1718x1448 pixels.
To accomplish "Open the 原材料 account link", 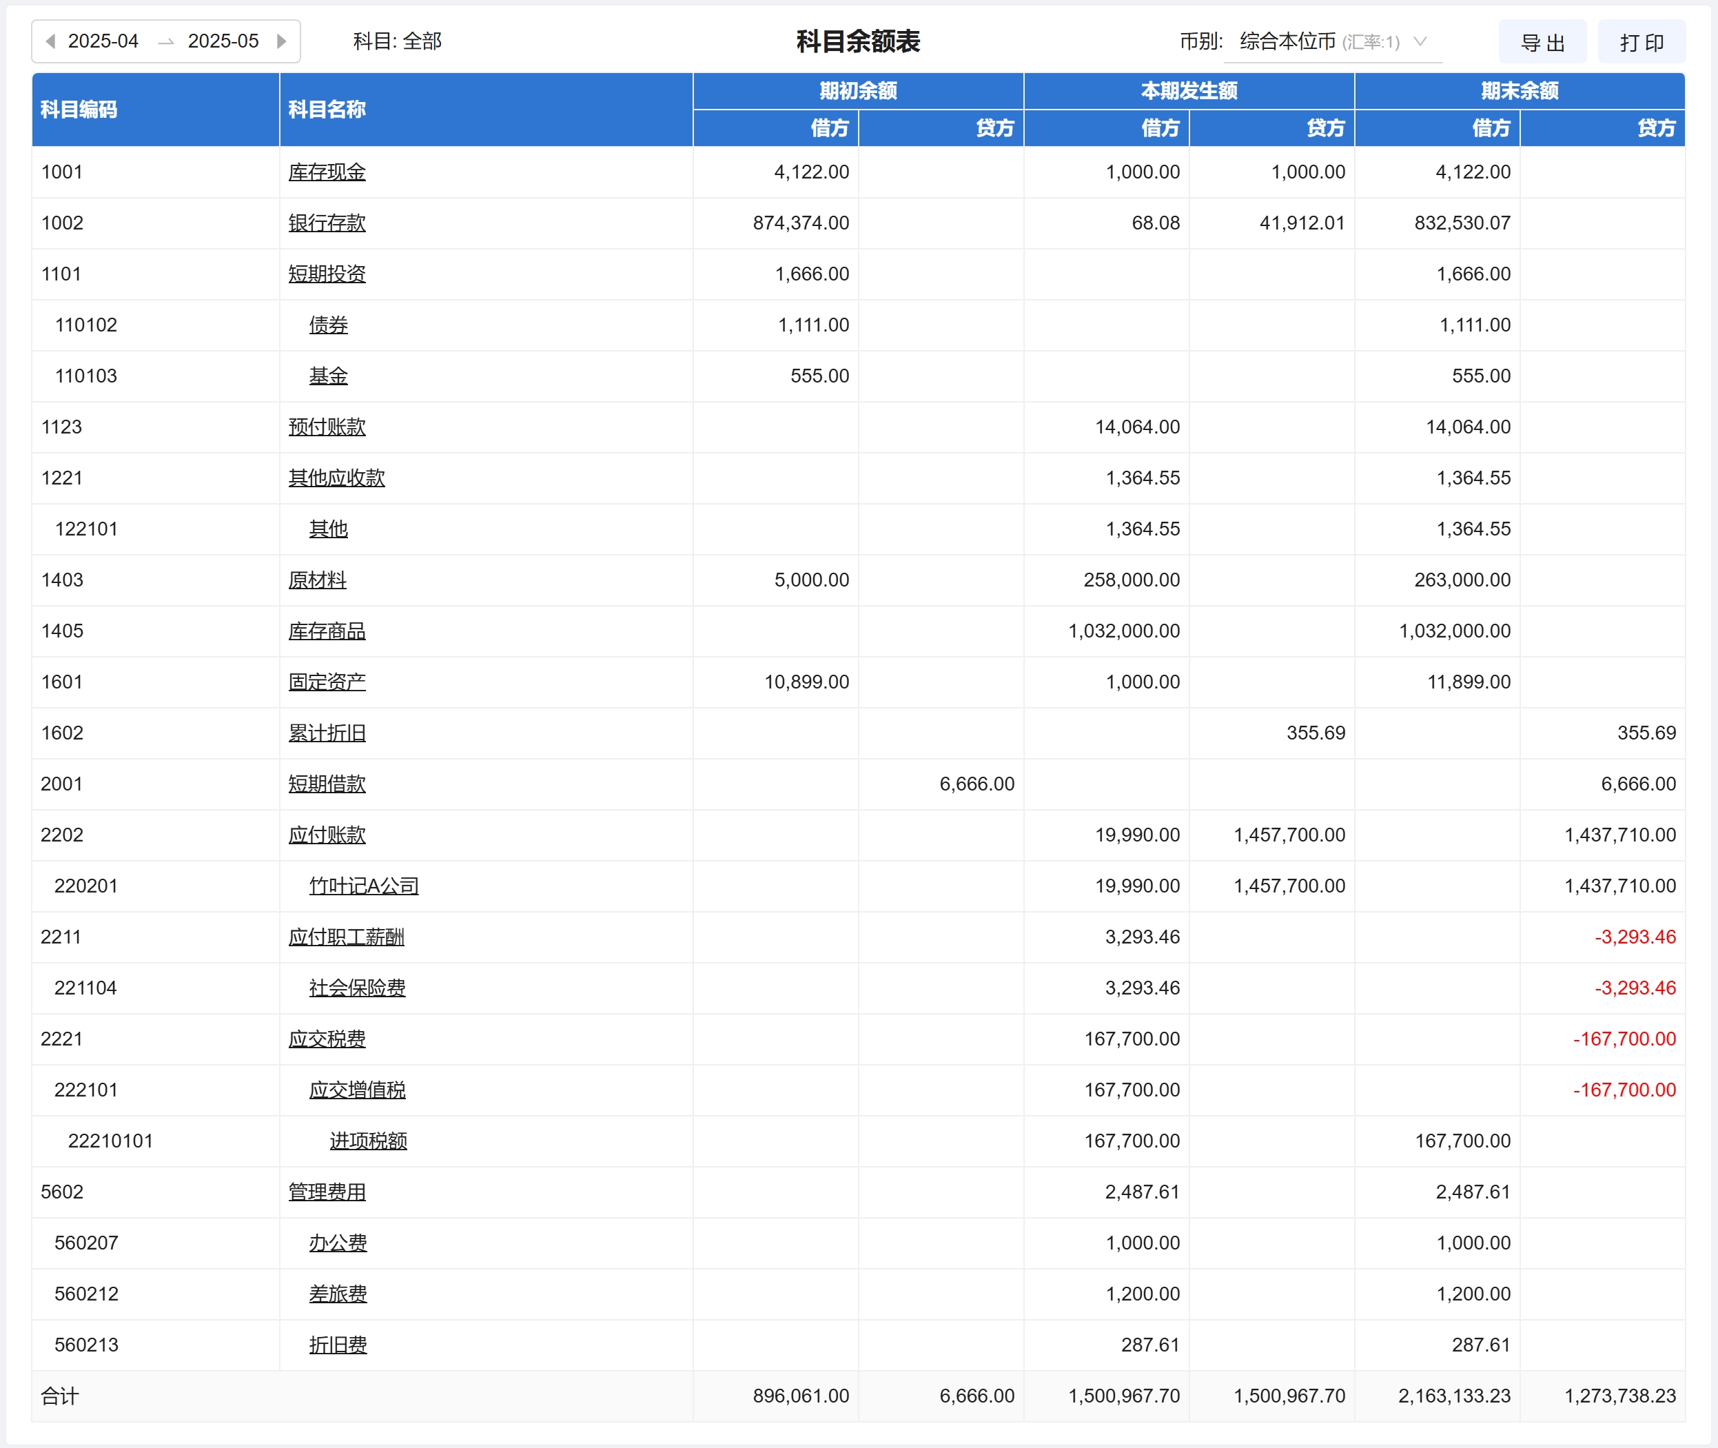I will (x=317, y=580).
